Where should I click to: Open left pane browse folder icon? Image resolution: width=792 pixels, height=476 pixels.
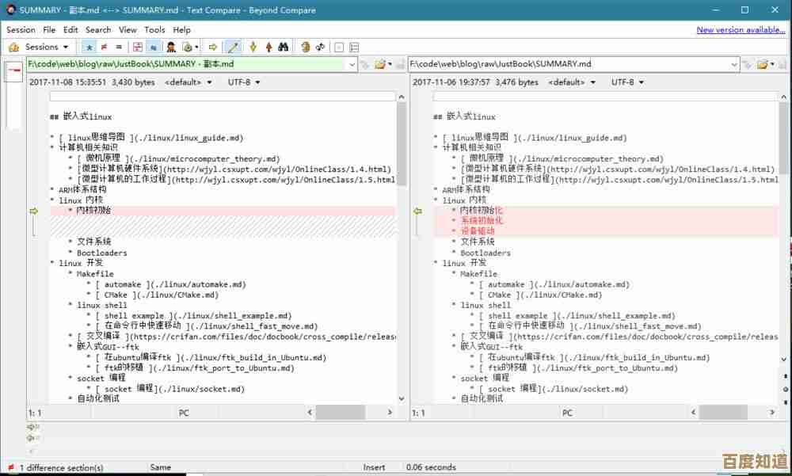point(380,63)
